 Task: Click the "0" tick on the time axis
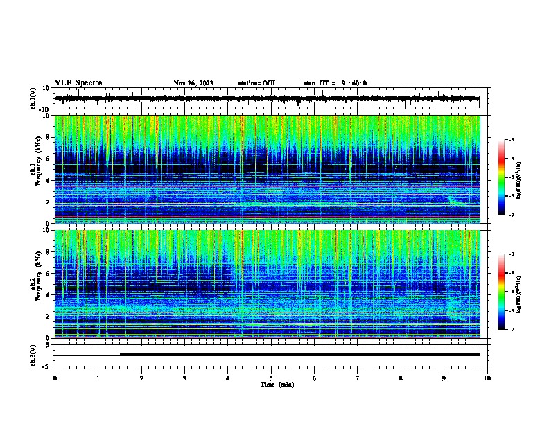(55, 378)
